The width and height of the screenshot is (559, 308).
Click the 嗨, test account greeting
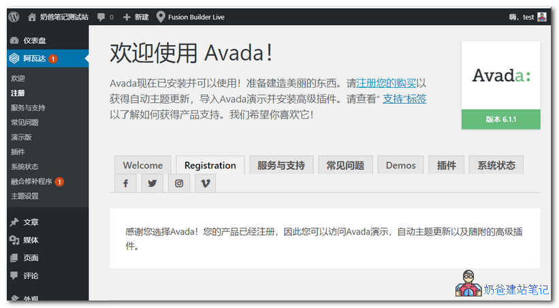522,17
